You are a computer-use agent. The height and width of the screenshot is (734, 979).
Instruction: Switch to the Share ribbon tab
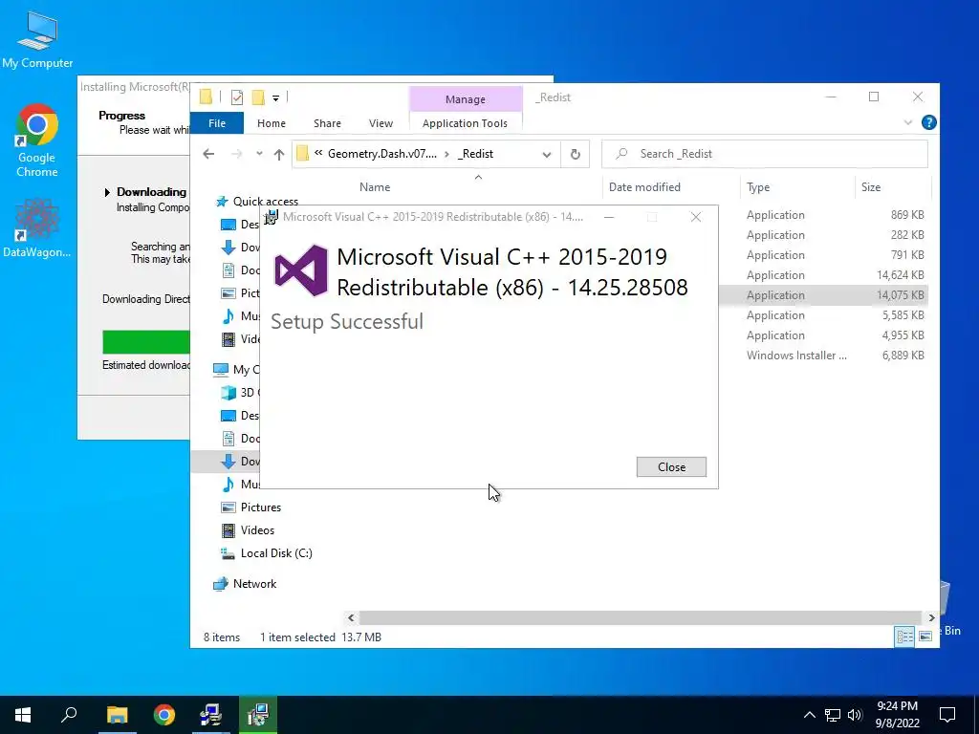tap(327, 123)
